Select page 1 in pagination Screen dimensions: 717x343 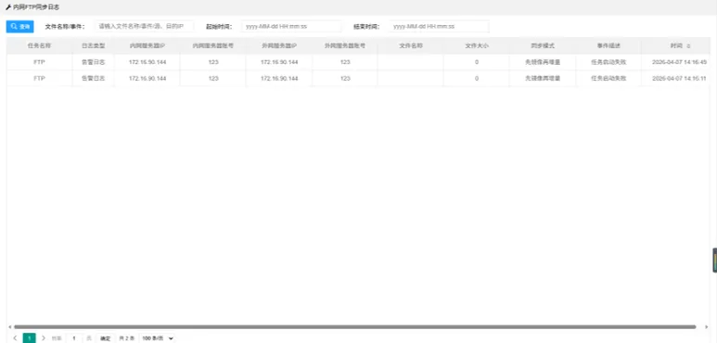(x=30, y=338)
